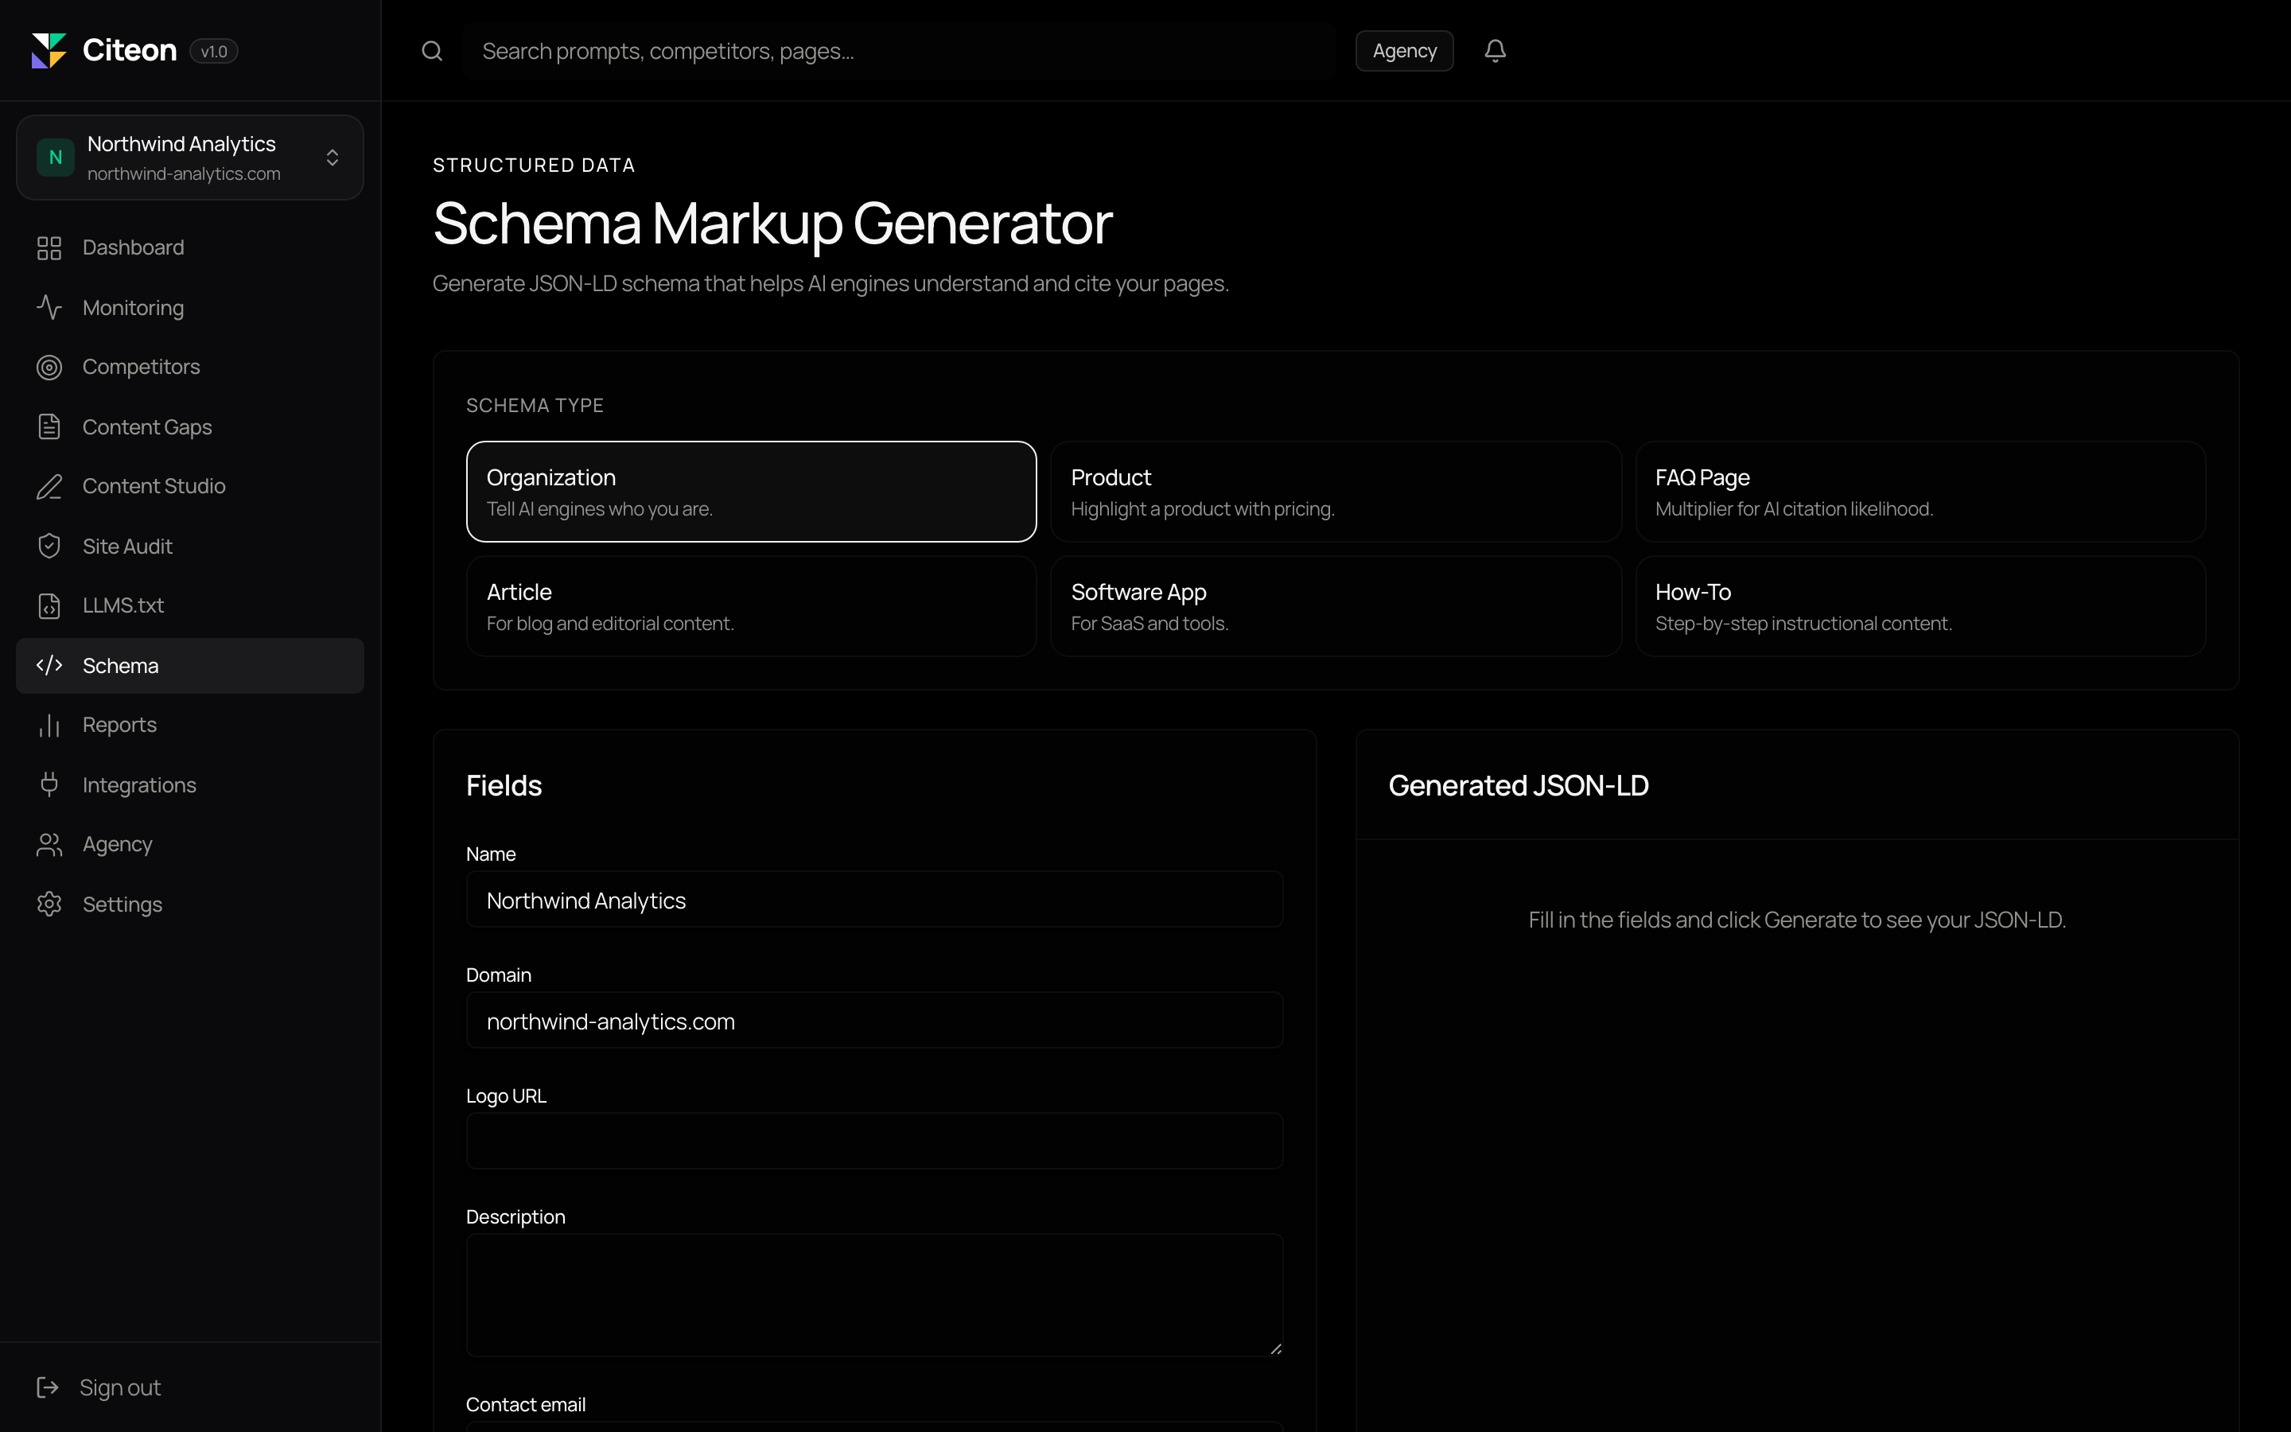The width and height of the screenshot is (2291, 1432).
Task: Click the Agency users icon
Action: click(49, 845)
